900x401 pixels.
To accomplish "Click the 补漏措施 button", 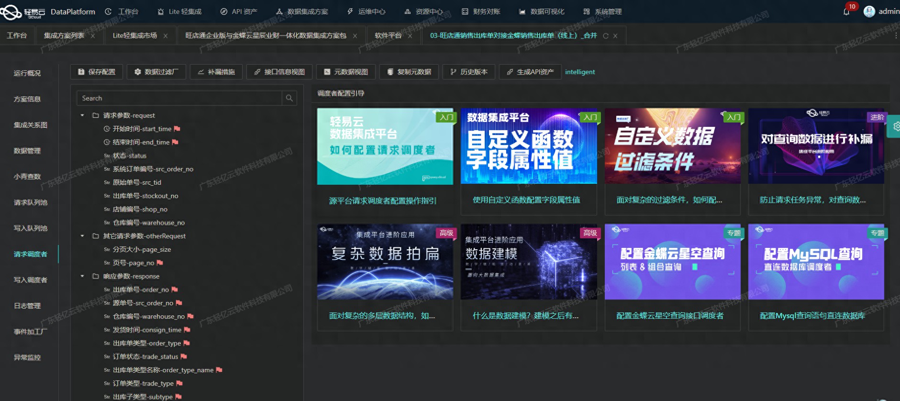I will pyautogui.click(x=216, y=72).
